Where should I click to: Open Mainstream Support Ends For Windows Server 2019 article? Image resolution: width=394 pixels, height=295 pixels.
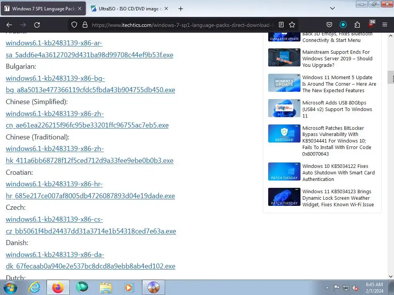(337, 58)
